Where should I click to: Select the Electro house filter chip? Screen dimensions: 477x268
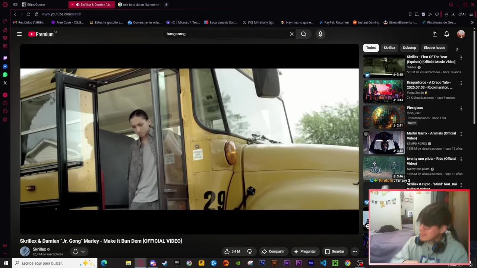click(434, 48)
